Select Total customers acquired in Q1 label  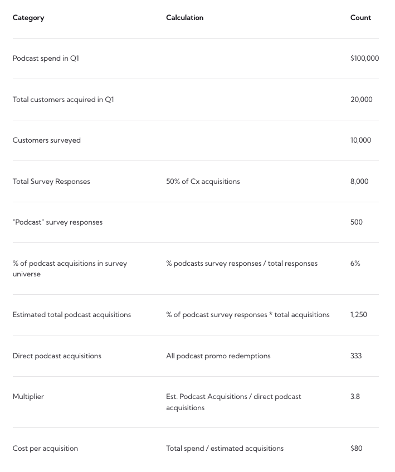coord(63,100)
